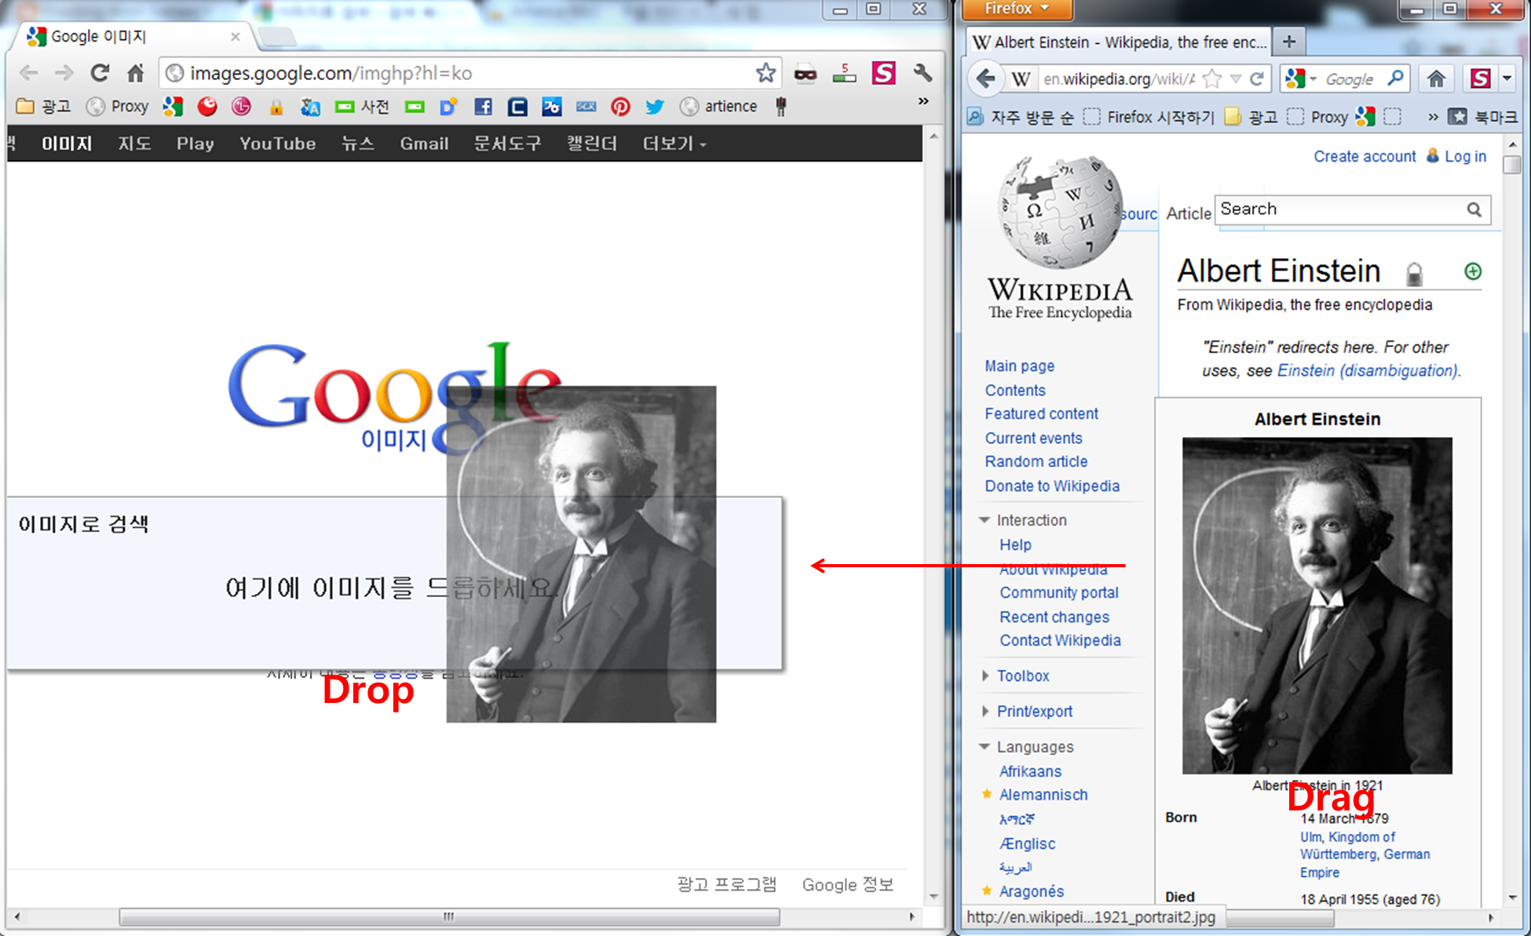Open Recent changes link in sidebar
Image resolution: width=1531 pixels, height=936 pixels.
click(x=1054, y=617)
